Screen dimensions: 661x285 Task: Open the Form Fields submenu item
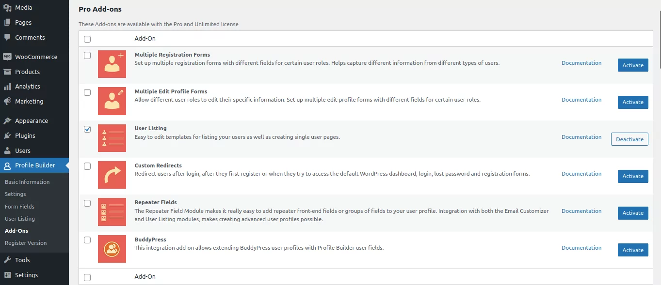point(19,207)
